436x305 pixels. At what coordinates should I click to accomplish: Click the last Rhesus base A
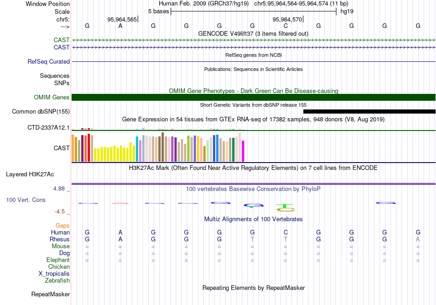tap(418, 239)
